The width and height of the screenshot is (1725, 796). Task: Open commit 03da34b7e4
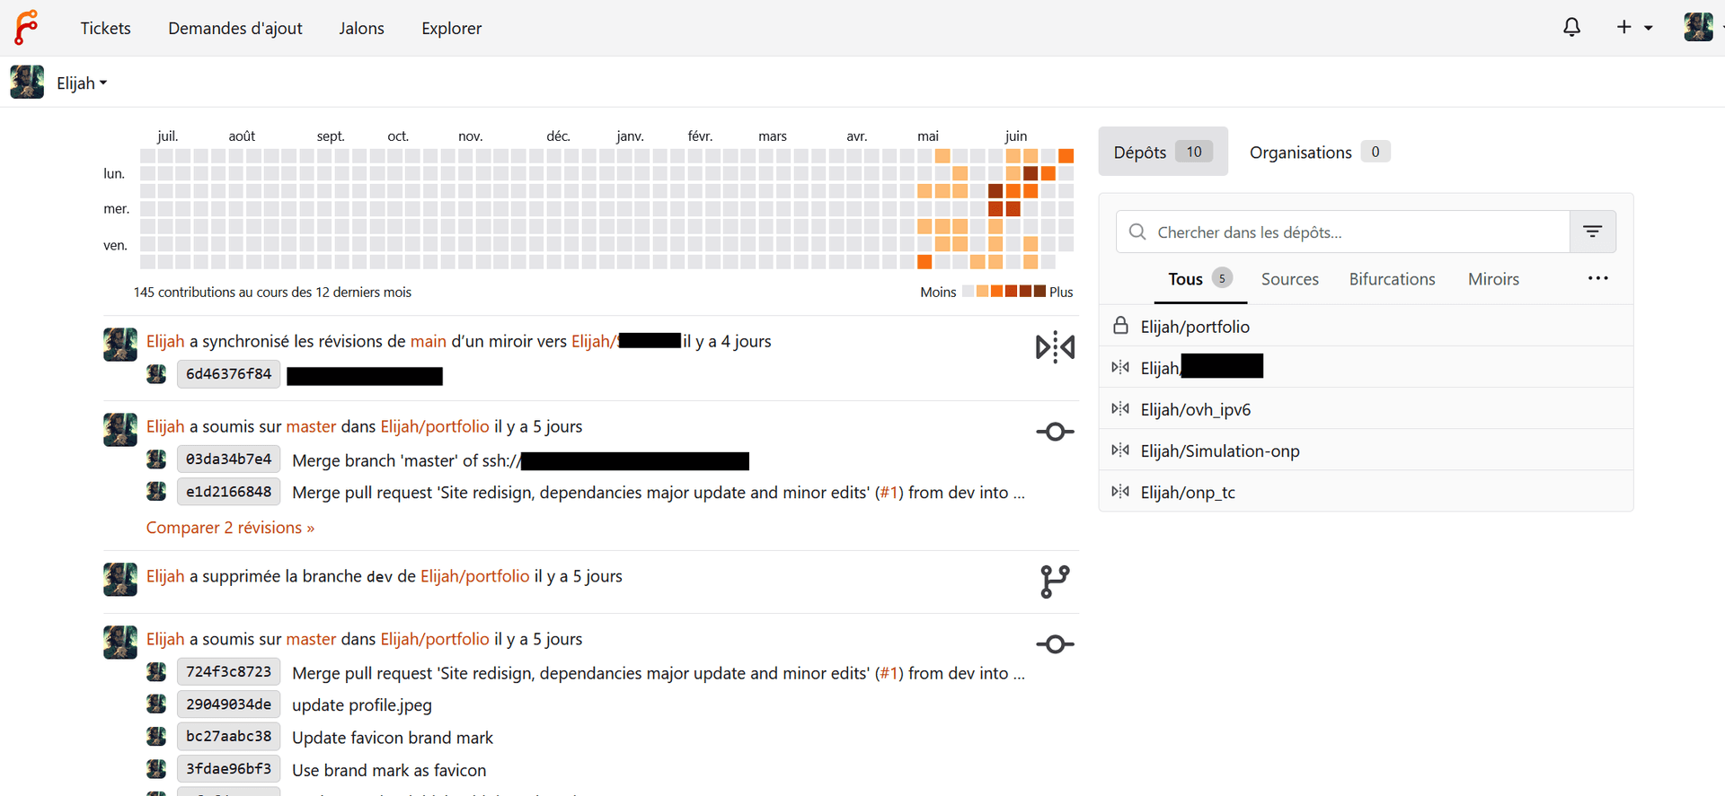point(228,459)
